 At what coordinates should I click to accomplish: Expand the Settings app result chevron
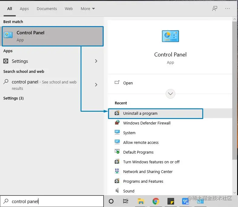[96, 61]
